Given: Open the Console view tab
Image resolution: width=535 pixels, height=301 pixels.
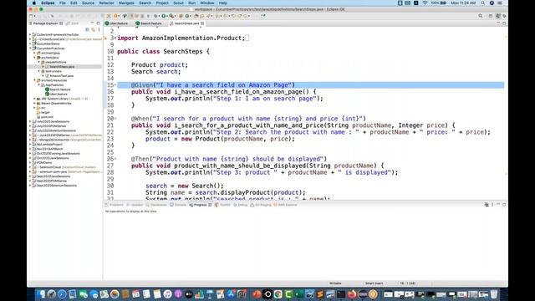Looking at the screenshot, I should click(x=178, y=205).
